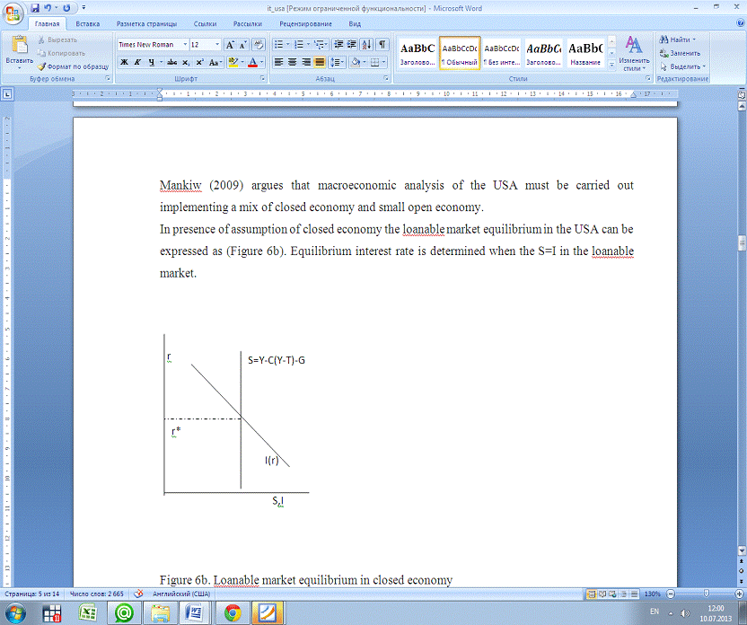Click the Заменить button

coord(681,53)
